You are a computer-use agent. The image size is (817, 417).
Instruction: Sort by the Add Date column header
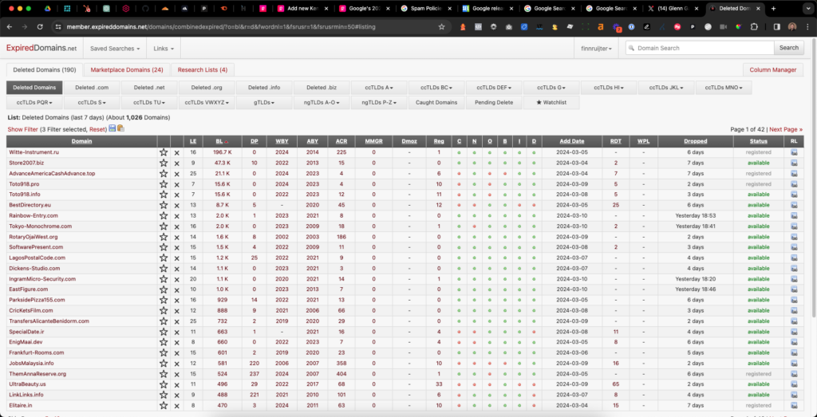pyautogui.click(x=571, y=141)
